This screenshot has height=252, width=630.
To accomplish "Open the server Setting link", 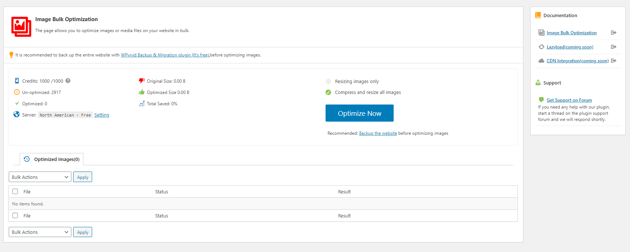I will point(102,115).
